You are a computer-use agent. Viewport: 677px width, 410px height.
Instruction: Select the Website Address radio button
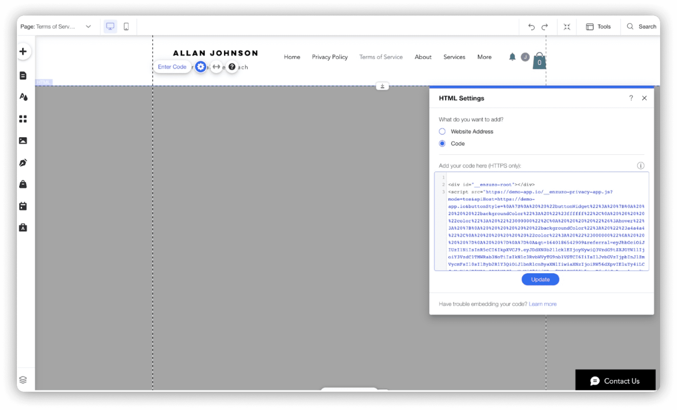442,132
